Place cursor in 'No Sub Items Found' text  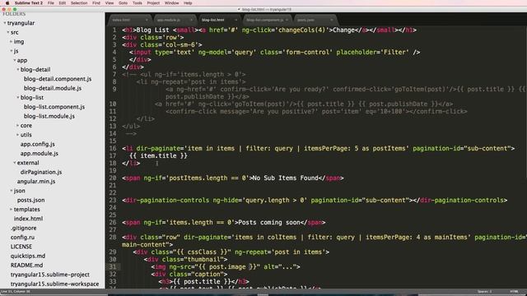[x=286, y=178]
